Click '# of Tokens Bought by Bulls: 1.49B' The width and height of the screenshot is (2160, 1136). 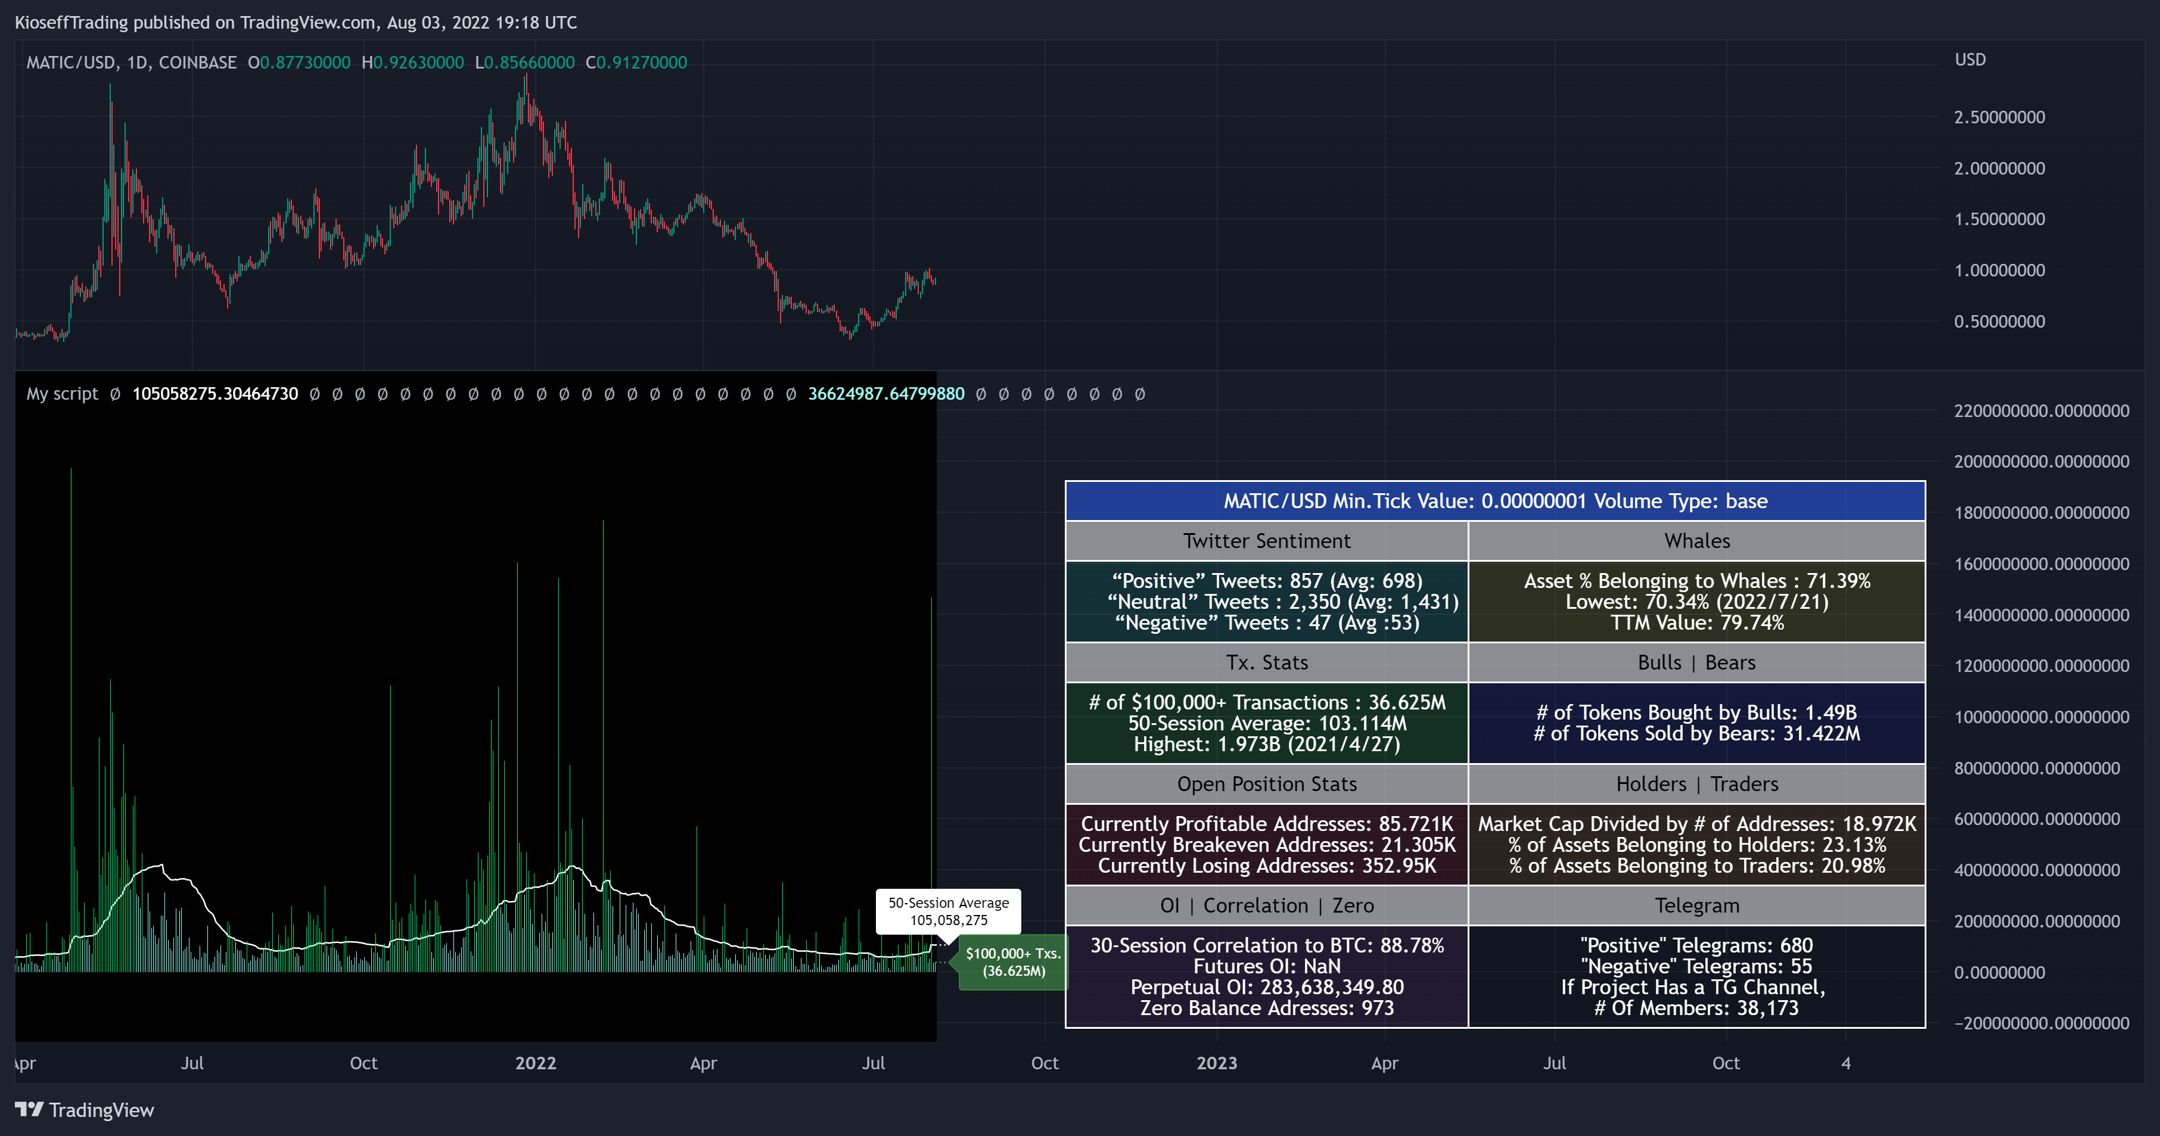click(x=1697, y=712)
